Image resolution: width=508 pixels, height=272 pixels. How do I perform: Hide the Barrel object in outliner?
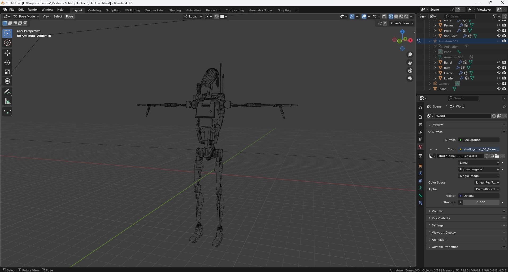pos(499,63)
